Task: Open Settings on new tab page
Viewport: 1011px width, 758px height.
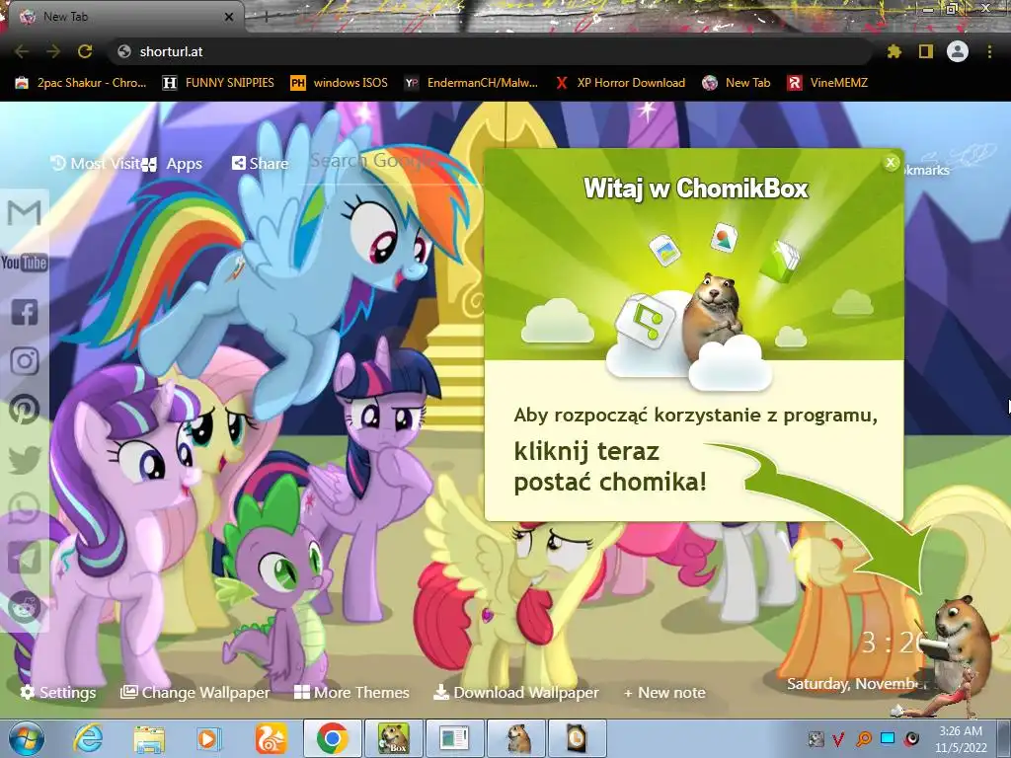Action: [58, 693]
